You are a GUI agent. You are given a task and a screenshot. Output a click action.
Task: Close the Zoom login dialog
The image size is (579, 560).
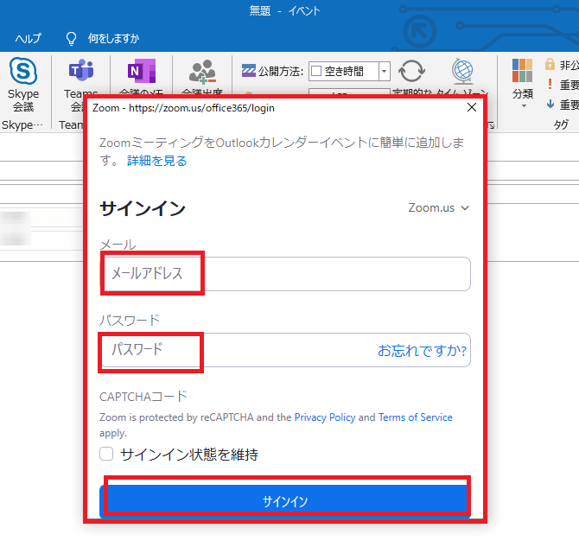pyautogui.click(x=472, y=107)
